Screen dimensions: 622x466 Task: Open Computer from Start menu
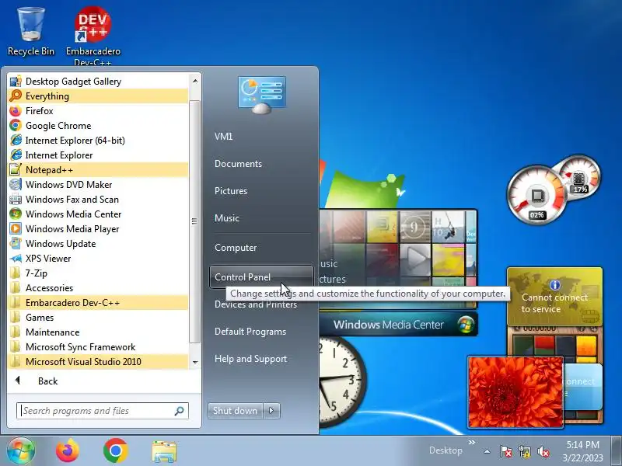point(262,248)
